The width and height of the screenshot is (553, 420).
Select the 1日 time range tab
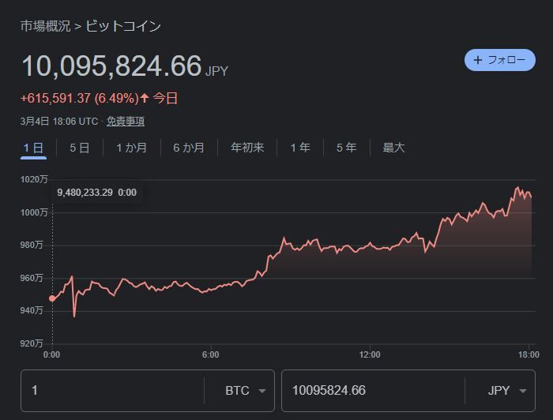click(x=33, y=148)
